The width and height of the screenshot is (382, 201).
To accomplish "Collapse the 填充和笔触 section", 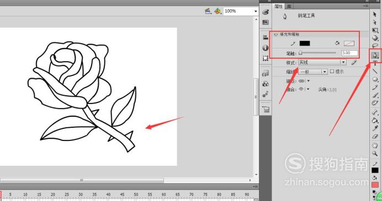I will pyautogui.click(x=276, y=35).
